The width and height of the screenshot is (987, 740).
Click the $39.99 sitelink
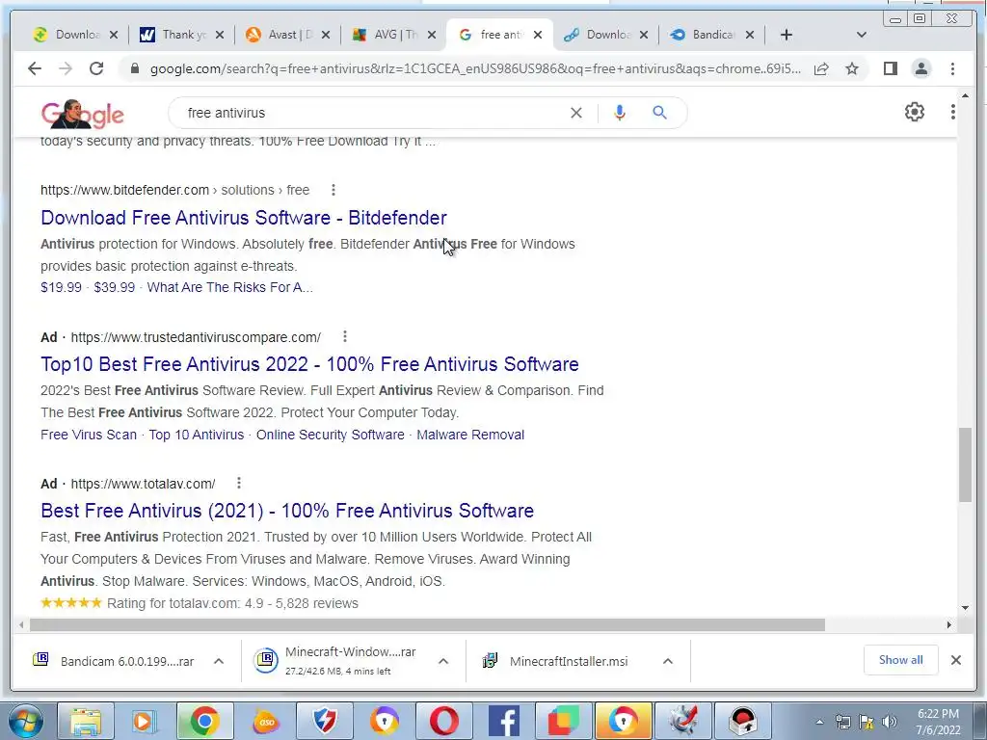coord(115,287)
